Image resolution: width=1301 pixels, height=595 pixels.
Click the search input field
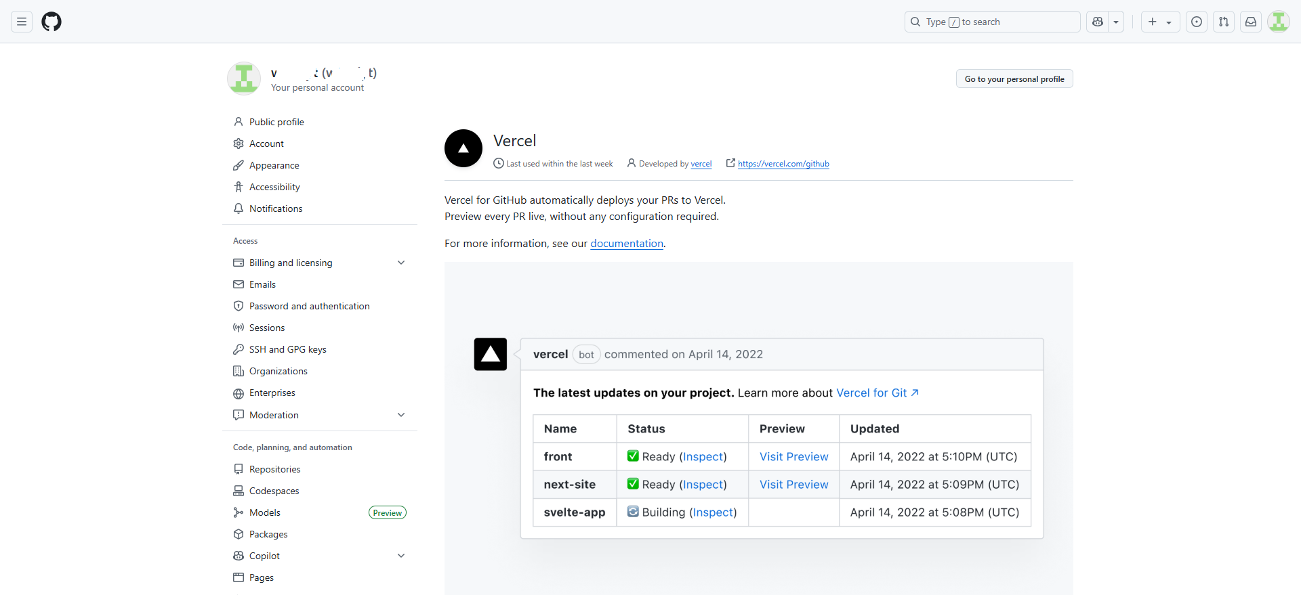pyautogui.click(x=992, y=22)
